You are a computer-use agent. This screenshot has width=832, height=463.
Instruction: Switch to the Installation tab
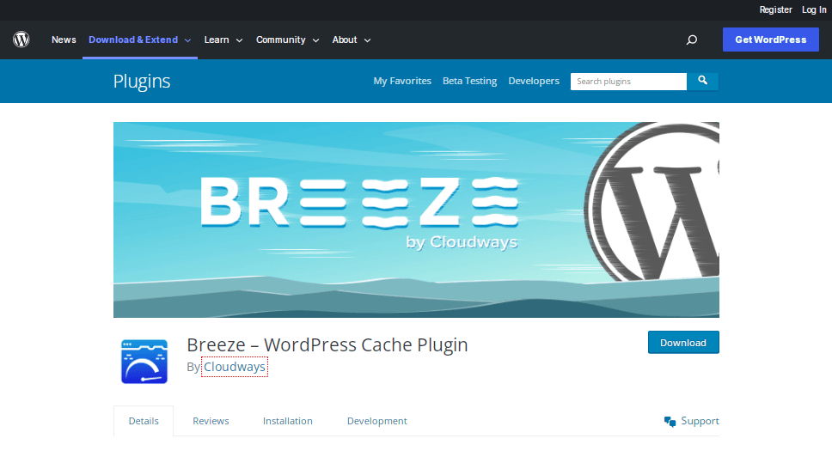tap(288, 421)
